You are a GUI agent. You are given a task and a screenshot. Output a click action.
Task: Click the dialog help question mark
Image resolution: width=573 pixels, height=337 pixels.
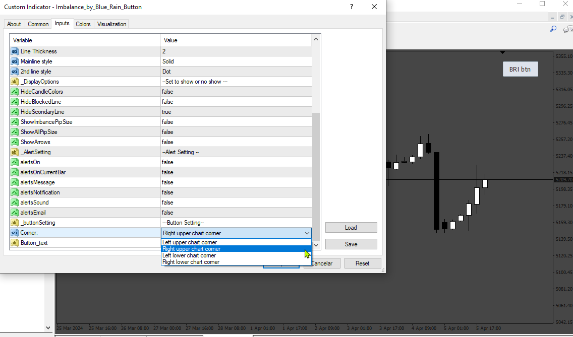352,7
